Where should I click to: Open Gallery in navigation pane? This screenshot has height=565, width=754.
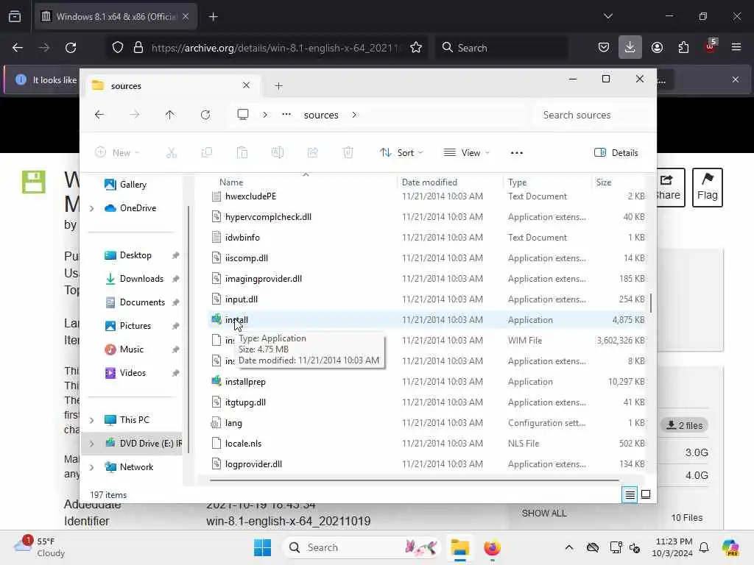tap(133, 185)
